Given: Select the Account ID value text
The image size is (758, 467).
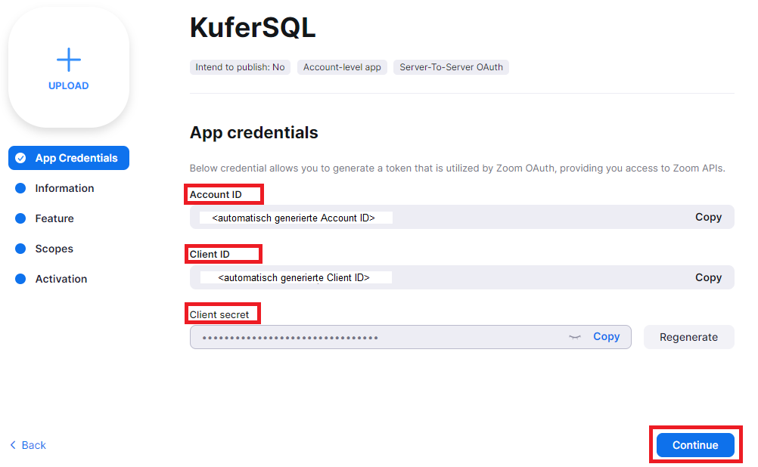Looking at the screenshot, I should tap(294, 218).
